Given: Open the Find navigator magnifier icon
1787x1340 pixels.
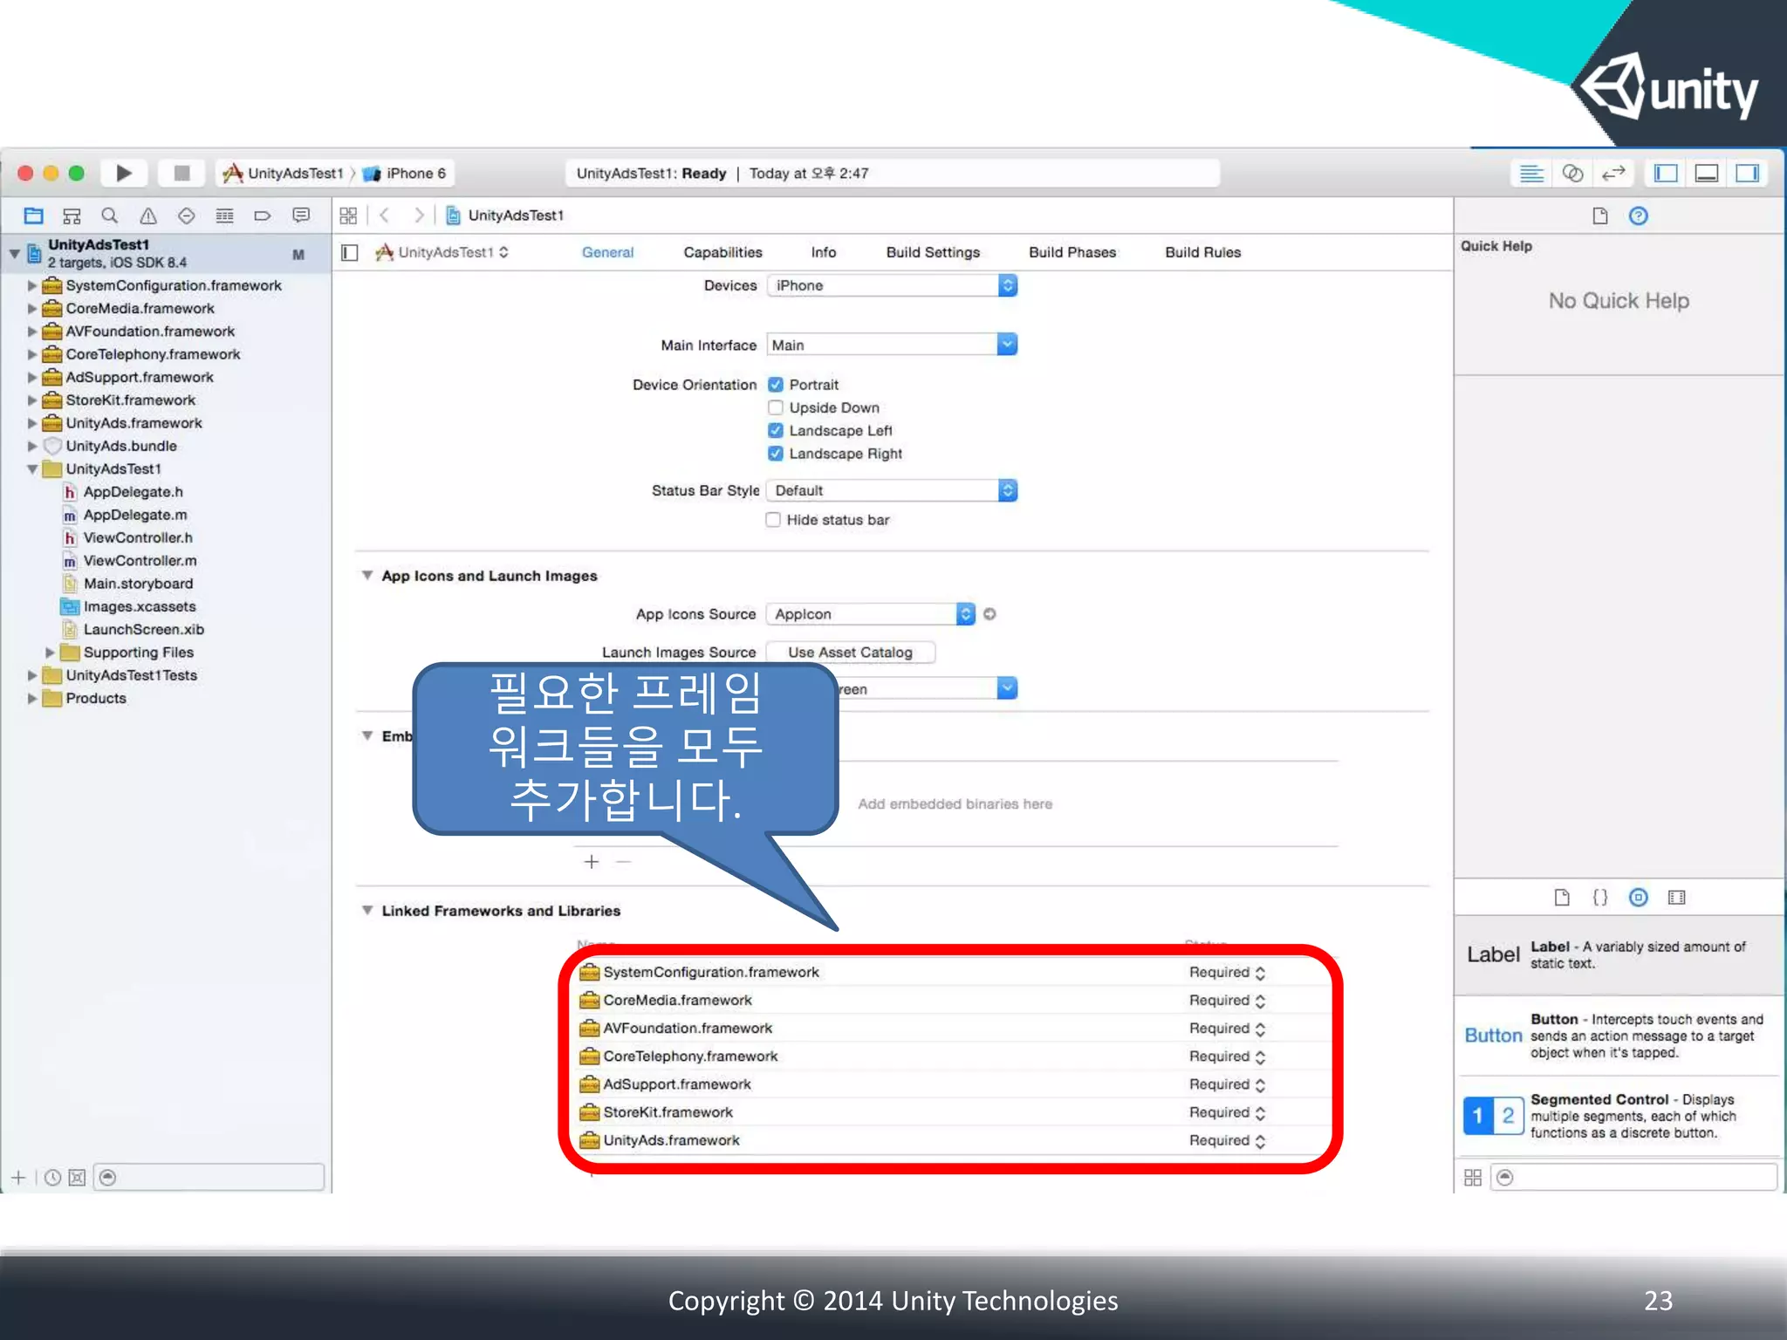Looking at the screenshot, I should pyautogui.click(x=109, y=215).
